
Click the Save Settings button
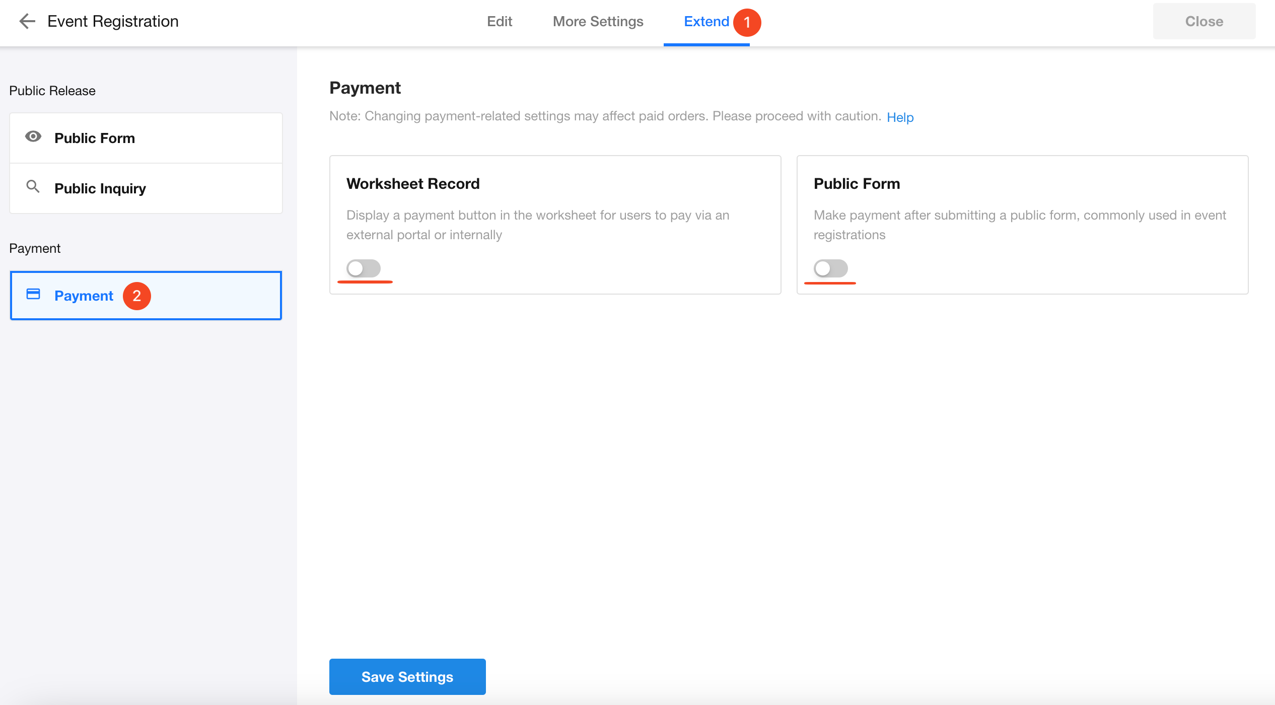coord(407,677)
